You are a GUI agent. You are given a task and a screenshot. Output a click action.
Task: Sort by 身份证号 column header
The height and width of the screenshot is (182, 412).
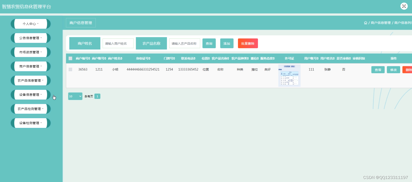tap(143, 58)
